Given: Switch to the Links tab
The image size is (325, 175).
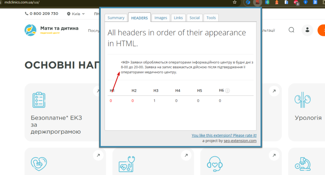Looking at the screenshot, I should (178, 18).
